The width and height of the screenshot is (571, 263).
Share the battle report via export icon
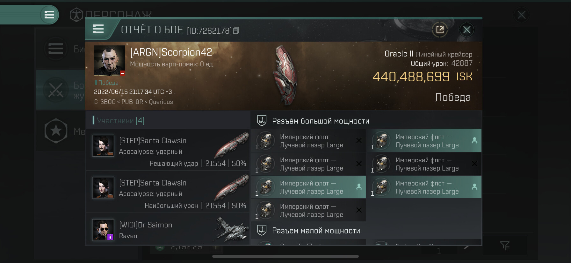[x=440, y=30]
